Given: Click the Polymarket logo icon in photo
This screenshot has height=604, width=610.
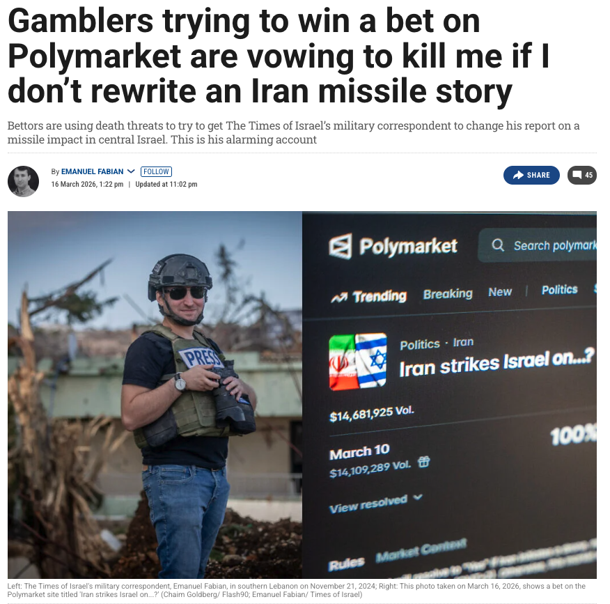Looking at the screenshot, I should 341,247.
